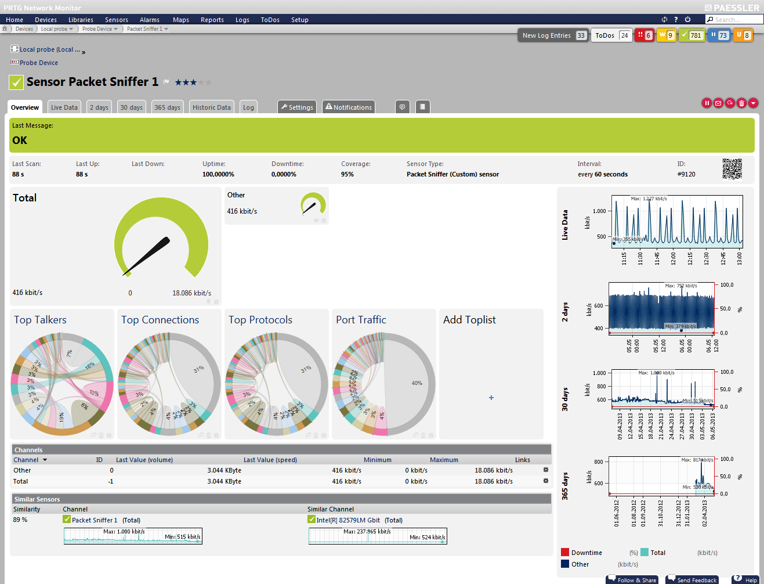The width and height of the screenshot is (764, 584).
Task: Open the Top Talkers toplist in new window
Action: point(93,435)
